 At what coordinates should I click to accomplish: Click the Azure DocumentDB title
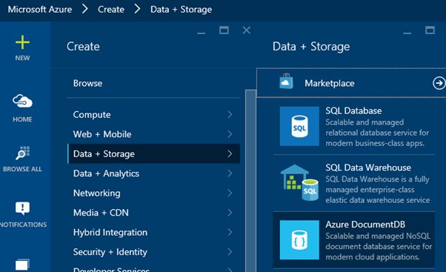[x=365, y=225]
